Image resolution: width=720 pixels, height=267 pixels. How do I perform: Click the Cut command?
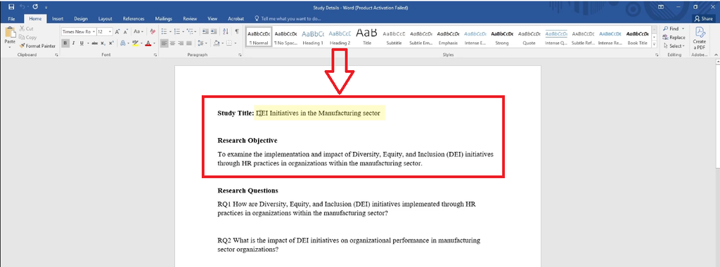point(26,29)
